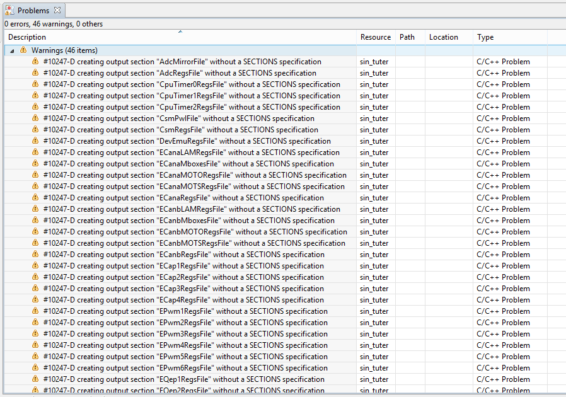Click sin_tuter resource in "EPwm3RegsFile" row
Screen dimensions: 566x397
point(374,334)
